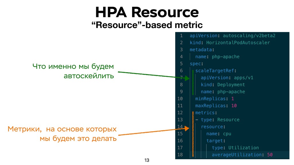Image resolution: width=294 pixels, height=165 pixels.
Task: Click line number 18 in the gutter
Action: pyautogui.click(x=180, y=155)
